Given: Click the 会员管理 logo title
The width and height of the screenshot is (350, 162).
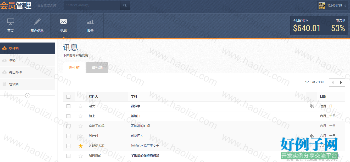Looking at the screenshot, I should [16, 5].
